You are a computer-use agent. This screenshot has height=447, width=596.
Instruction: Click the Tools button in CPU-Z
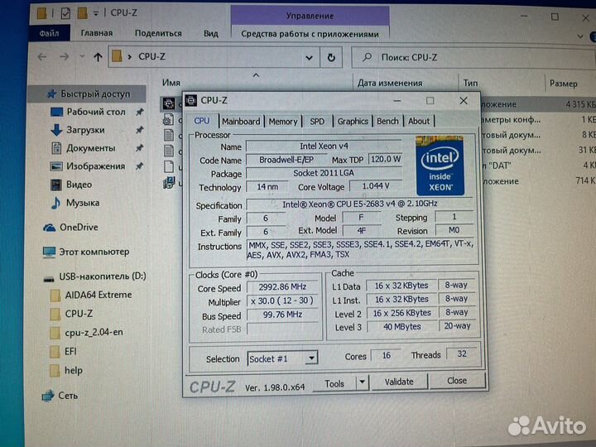pos(334,383)
